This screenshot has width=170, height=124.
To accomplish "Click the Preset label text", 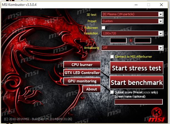I will coord(92,21).
